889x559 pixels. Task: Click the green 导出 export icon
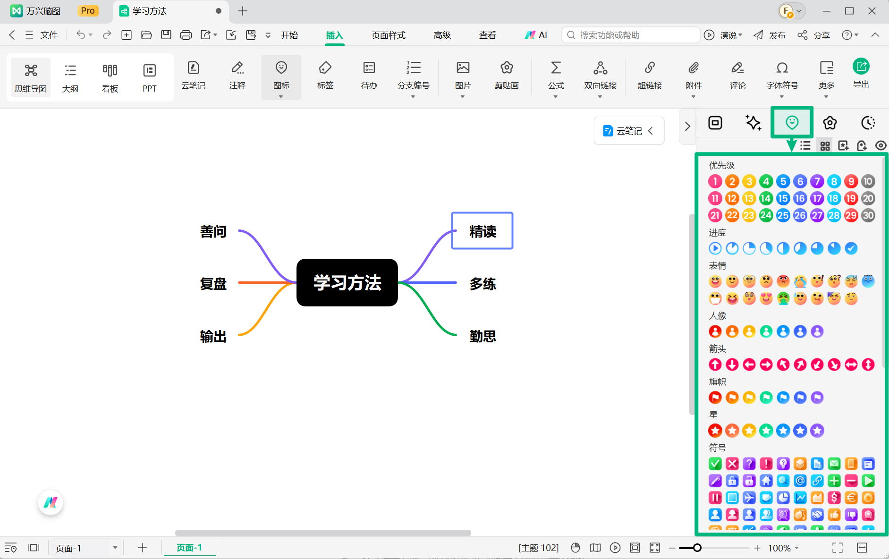pos(861,67)
